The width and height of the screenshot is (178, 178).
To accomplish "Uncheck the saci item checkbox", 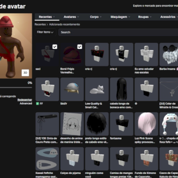I will pyautogui.click(x=55, y=47).
